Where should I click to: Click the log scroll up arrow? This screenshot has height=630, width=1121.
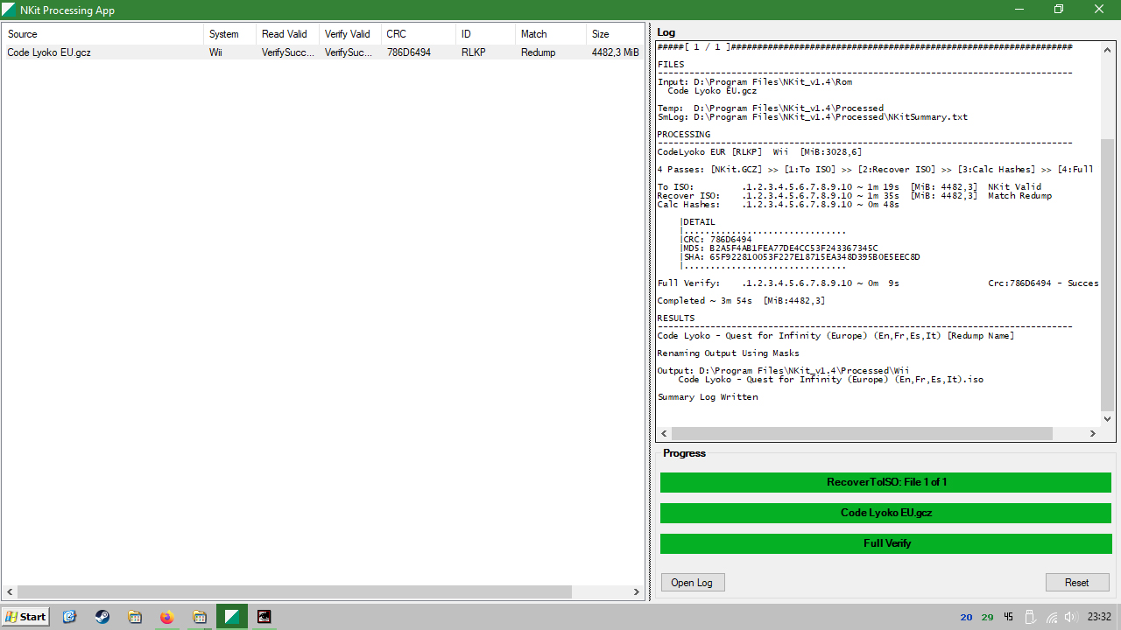(1108, 48)
